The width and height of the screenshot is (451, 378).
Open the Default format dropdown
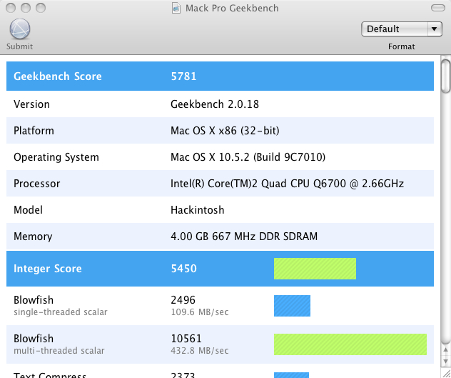402,29
